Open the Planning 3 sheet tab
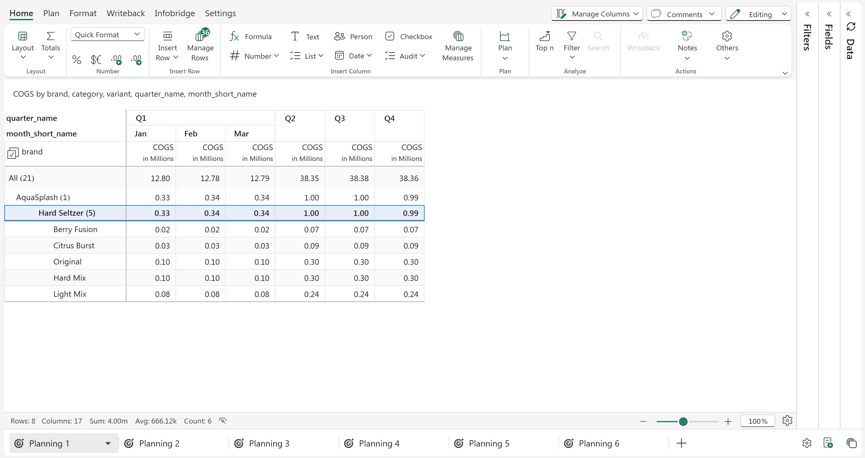 click(269, 443)
